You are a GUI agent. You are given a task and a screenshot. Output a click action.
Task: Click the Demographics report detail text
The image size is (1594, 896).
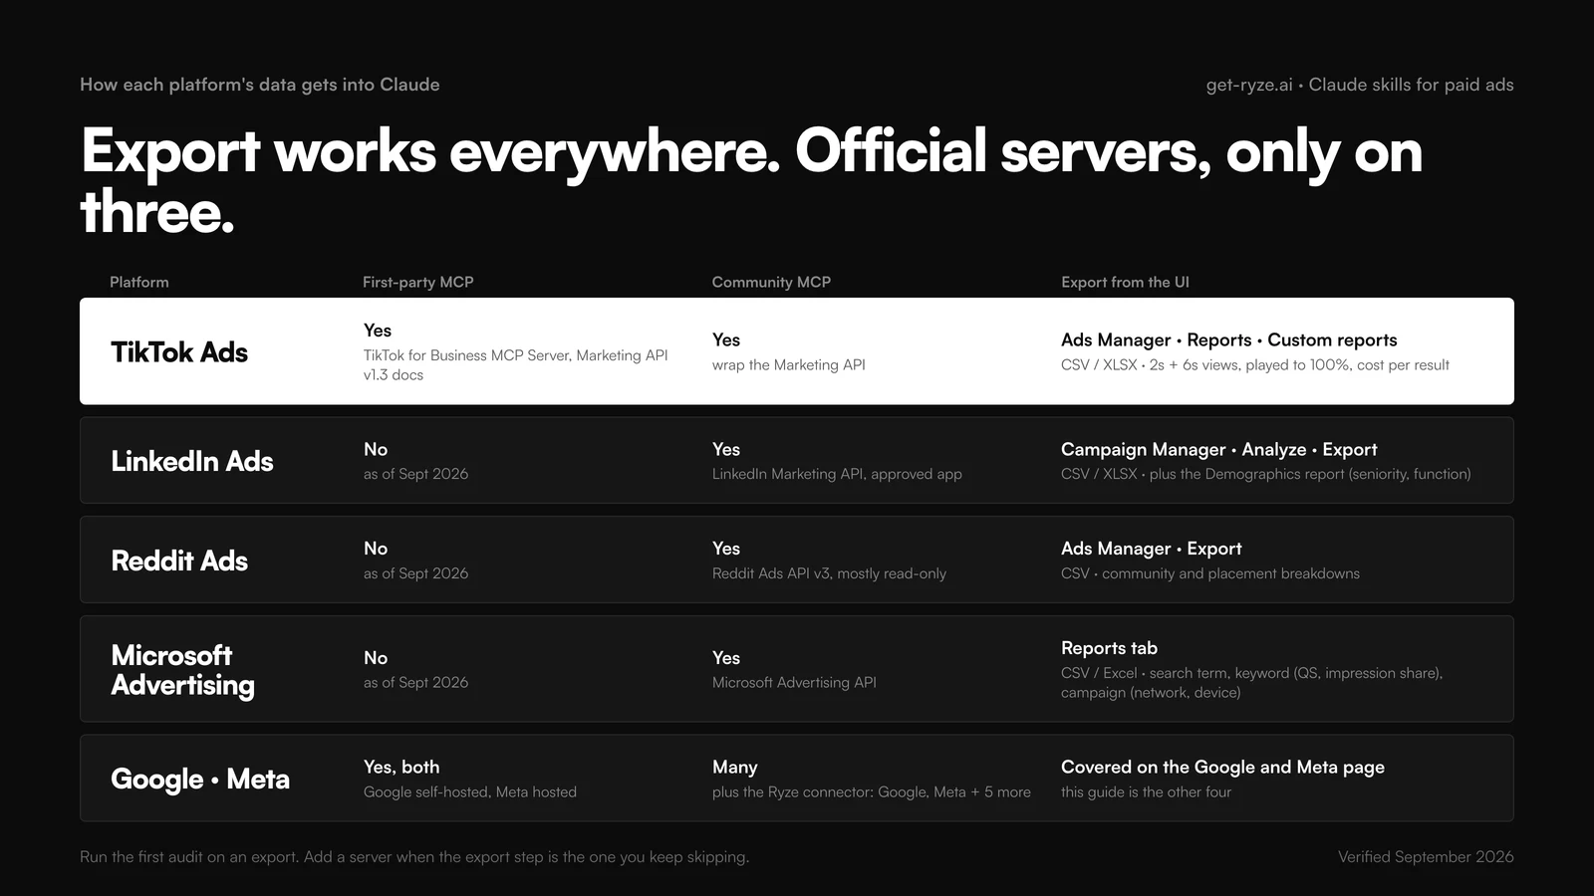click(1265, 474)
